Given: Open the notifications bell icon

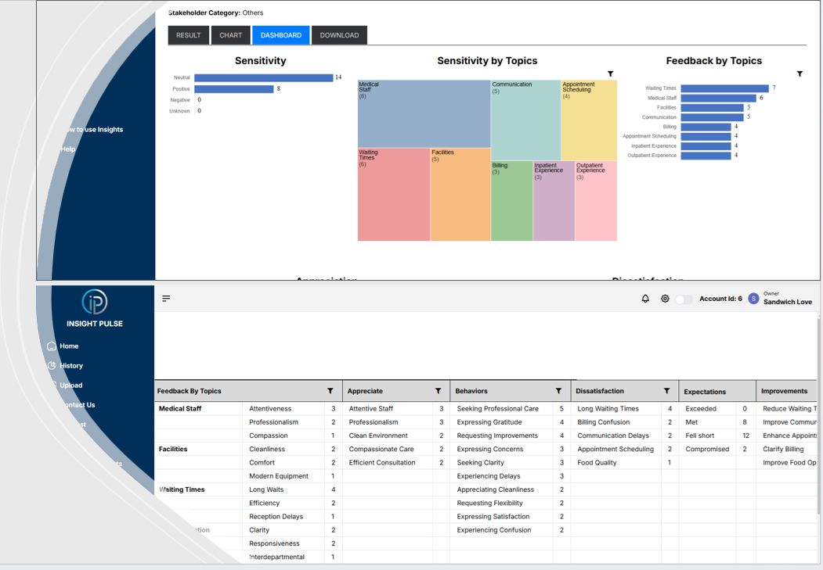Looking at the screenshot, I should [x=644, y=298].
